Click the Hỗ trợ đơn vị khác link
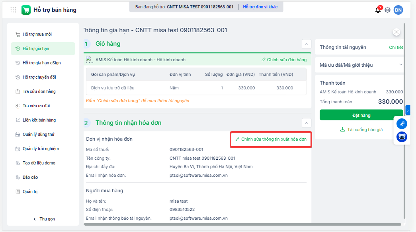This screenshot has height=232, width=416. click(260, 7)
